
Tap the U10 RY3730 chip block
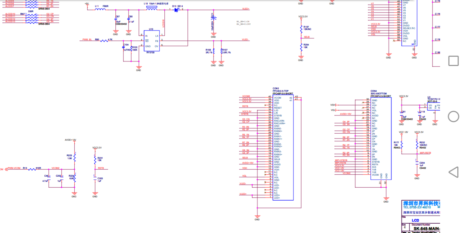151,41
